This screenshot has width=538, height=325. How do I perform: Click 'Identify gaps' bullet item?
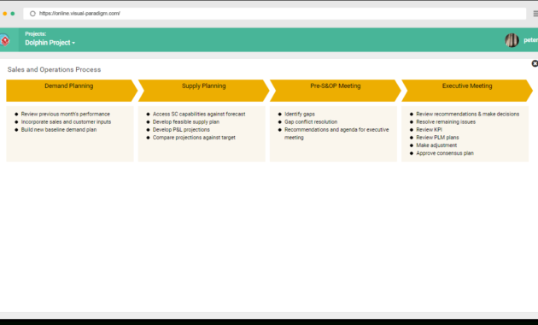(300, 114)
